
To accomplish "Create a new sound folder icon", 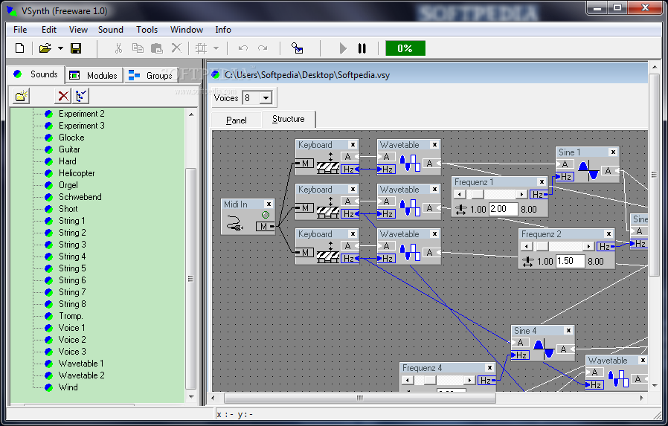I will tap(22, 96).
